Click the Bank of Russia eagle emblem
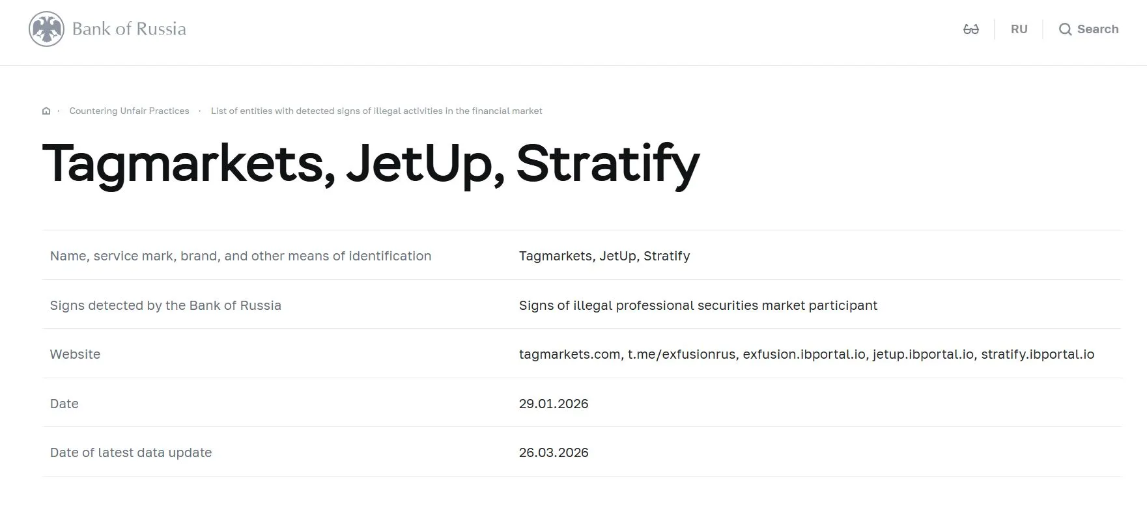The height and width of the screenshot is (526, 1147). (46, 29)
